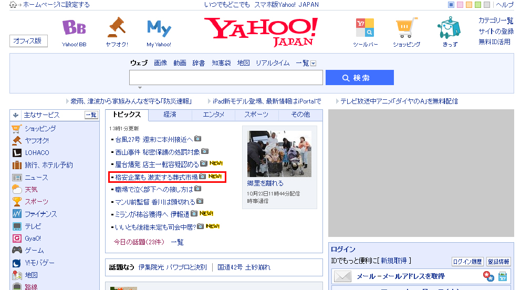This screenshot has width=521, height=290.
Task: Open the カテゴリ一覧 link
Action: click(496, 20)
